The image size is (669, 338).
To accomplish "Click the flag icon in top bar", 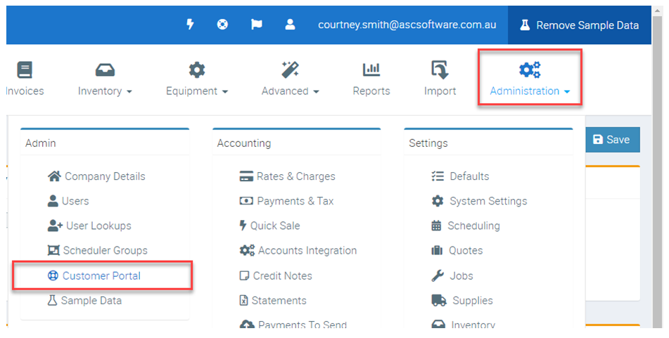I will (257, 25).
